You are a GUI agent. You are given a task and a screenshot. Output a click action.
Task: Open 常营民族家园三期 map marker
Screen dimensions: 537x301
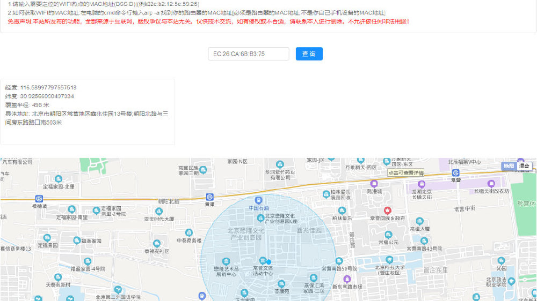tap(203, 170)
